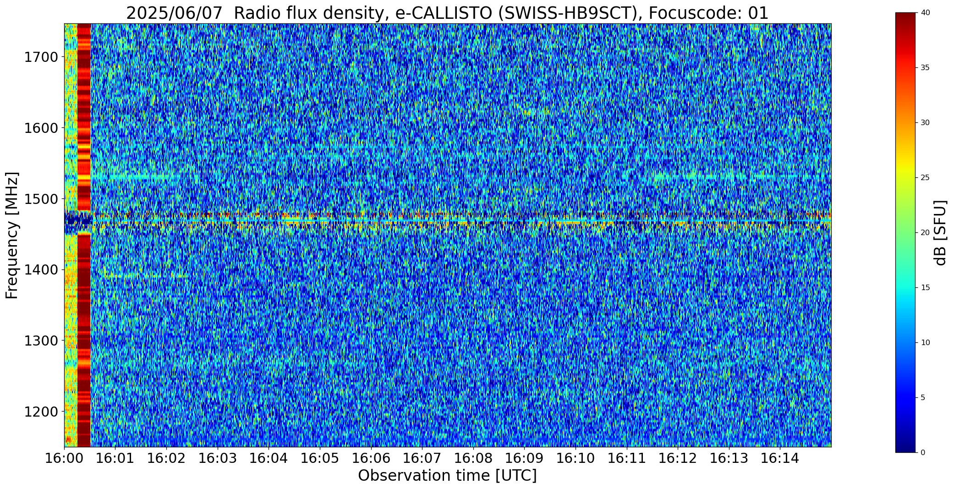The height and width of the screenshot is (489, 954).
Task: Click the 1400 frequency tick label
Action: [x=40, y=270]
